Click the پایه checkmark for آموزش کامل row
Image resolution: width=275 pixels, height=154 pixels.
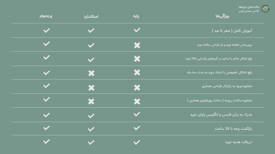(x=137, y=30)
